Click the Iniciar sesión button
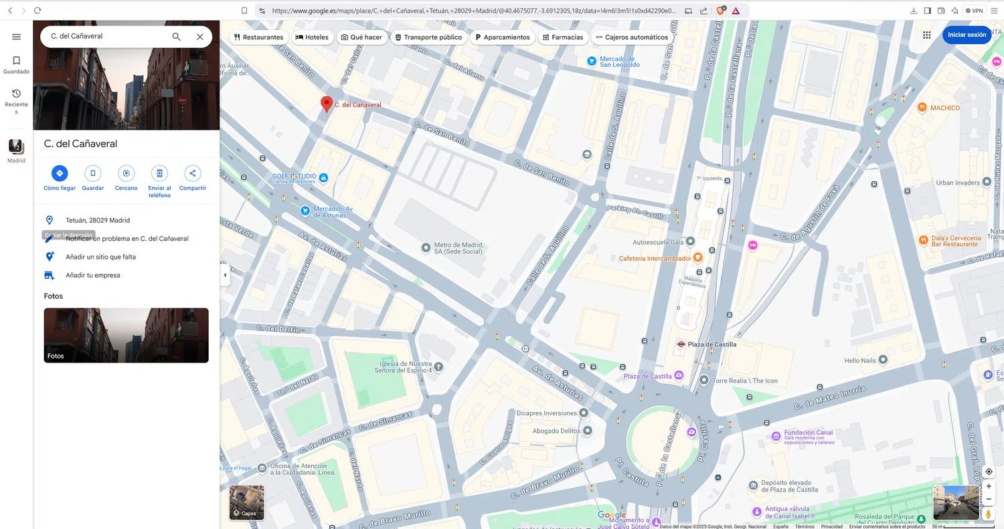The image size is (1004, 529). click(967, 35)
